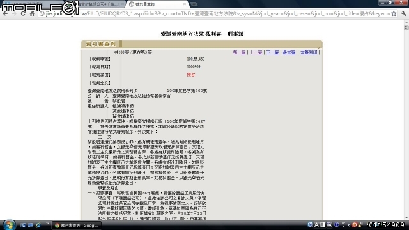Click the vertical scrollbar down arrow
This screenshot has width=409, height=230.
[406, 218]
